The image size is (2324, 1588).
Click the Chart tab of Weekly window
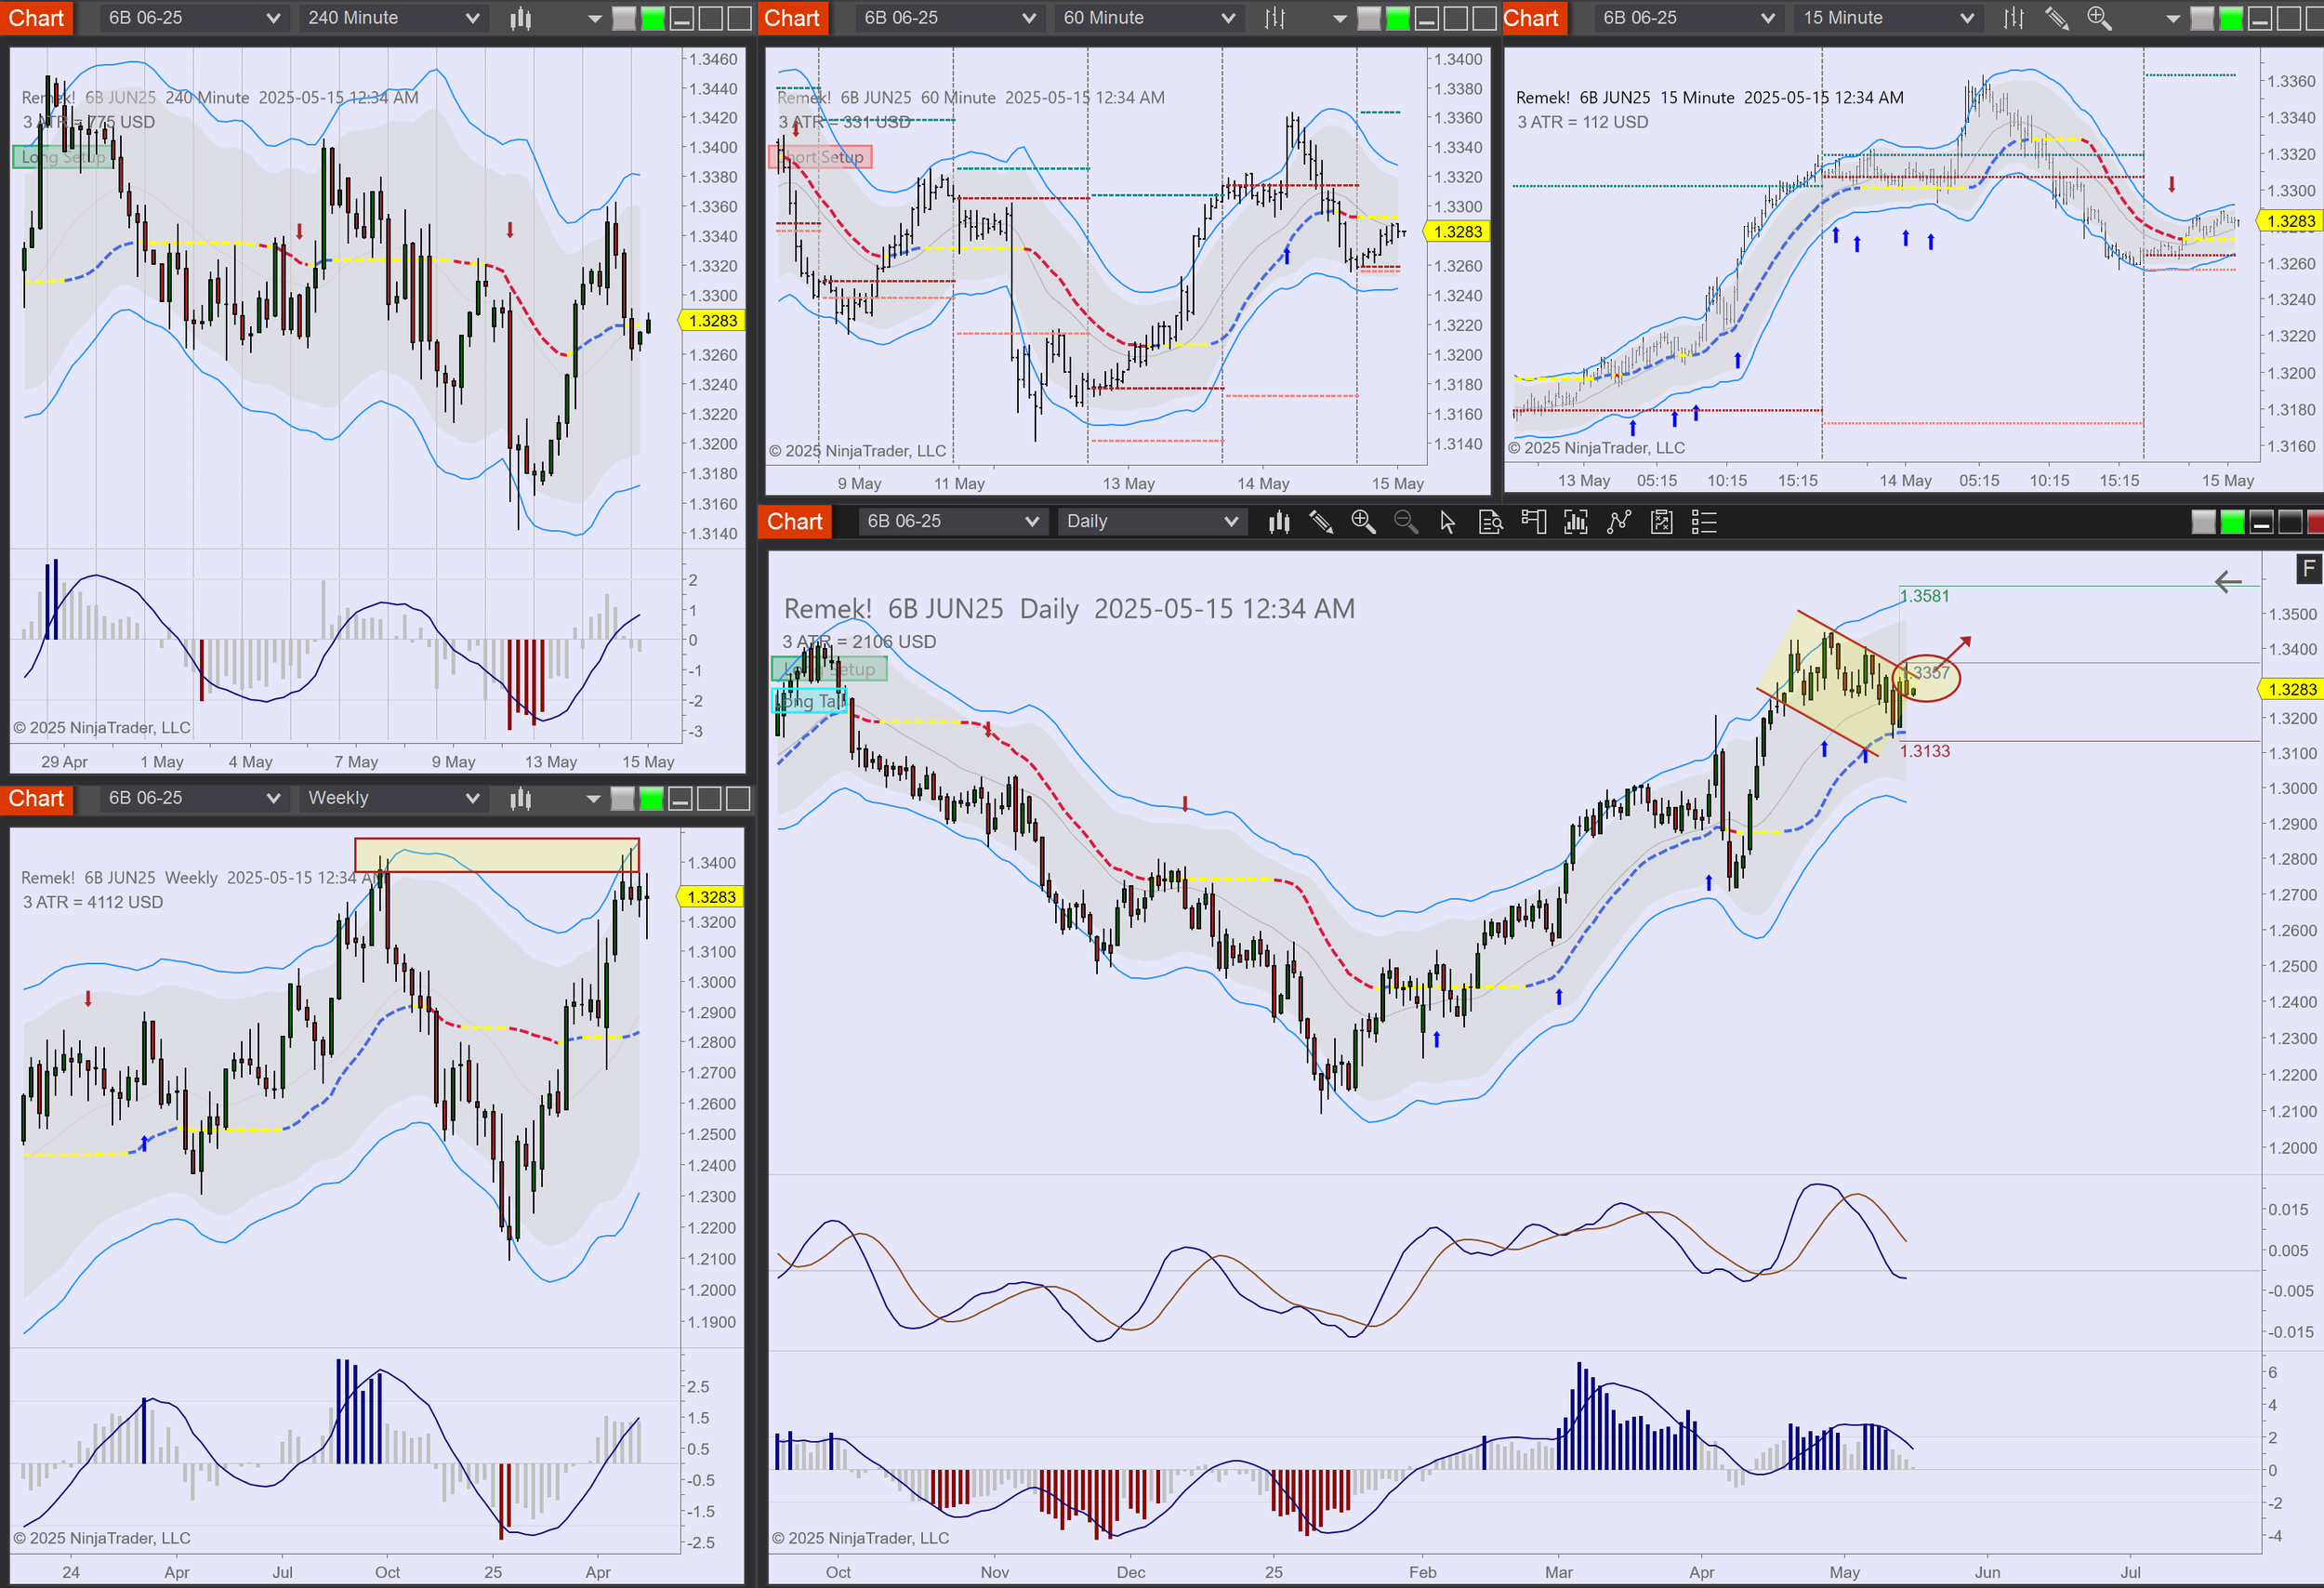36,798
